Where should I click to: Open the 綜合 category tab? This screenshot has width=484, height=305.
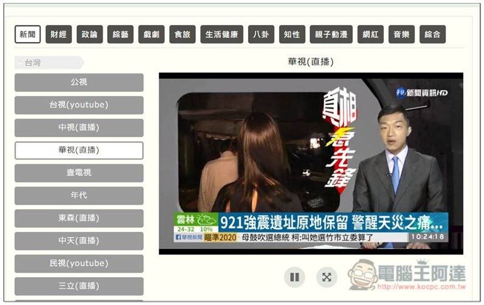pyautogui.click(x=432, y=34)
